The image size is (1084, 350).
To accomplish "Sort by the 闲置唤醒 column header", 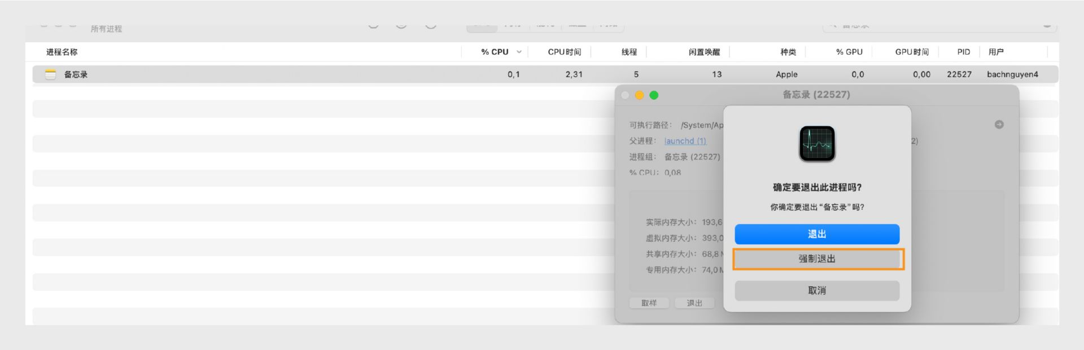I will 705,52.
